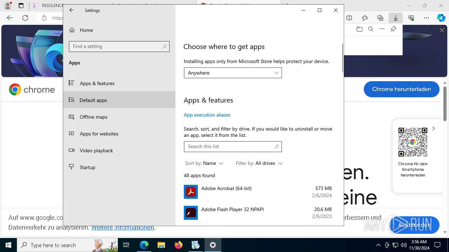Open Edge browser essentials icon
Viewport: 449px width, 252px height.
pos(411,18)
